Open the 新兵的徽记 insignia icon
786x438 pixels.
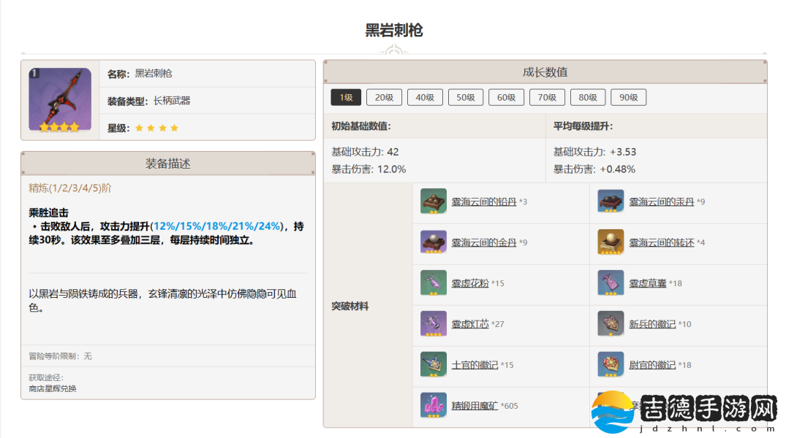pos(611,324)
